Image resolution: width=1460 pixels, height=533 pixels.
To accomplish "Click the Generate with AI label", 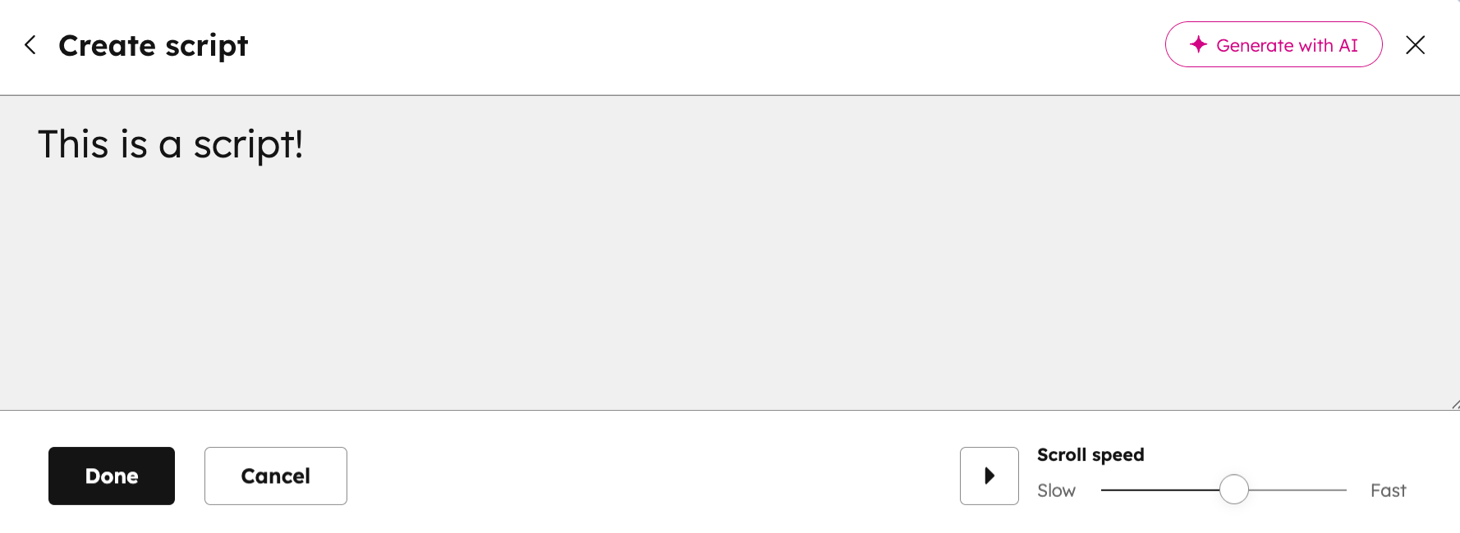I will [x=1287, y=45].
